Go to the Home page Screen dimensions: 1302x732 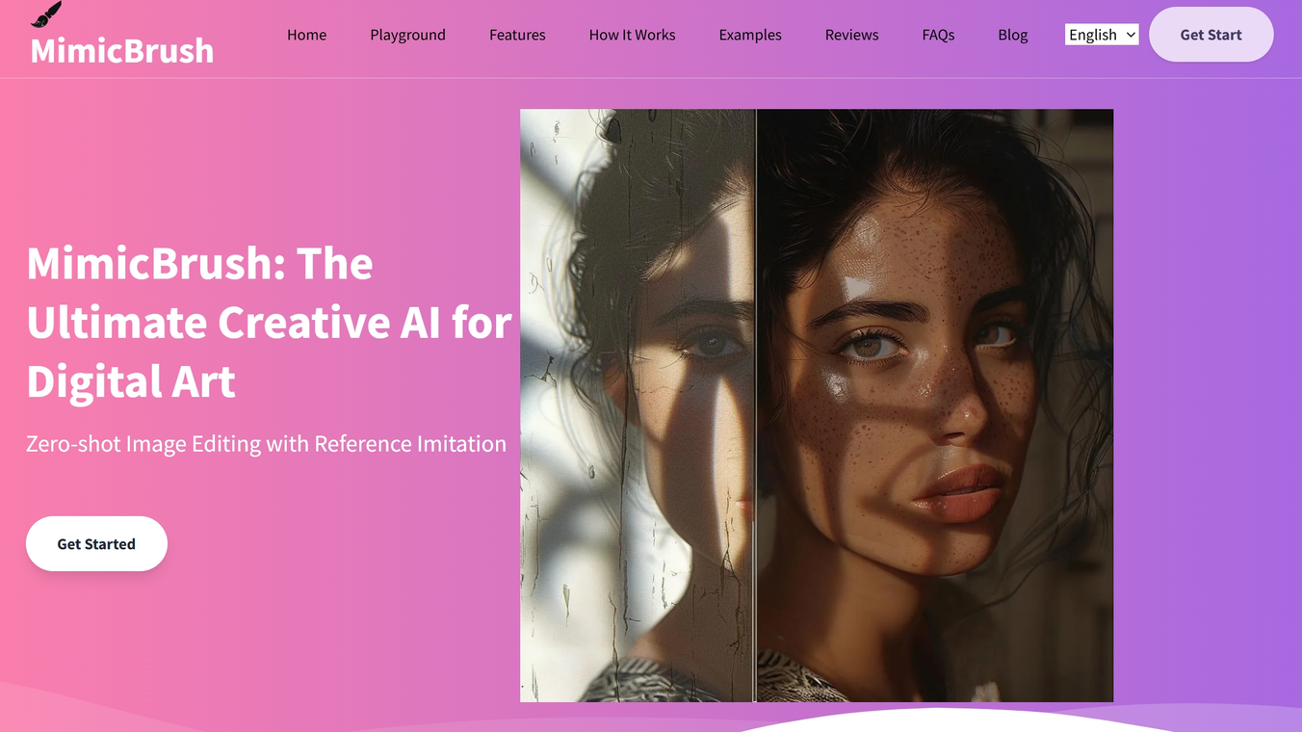click(x=306, y=35)
